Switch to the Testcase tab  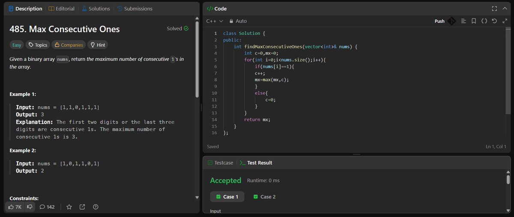pos(220,163)
